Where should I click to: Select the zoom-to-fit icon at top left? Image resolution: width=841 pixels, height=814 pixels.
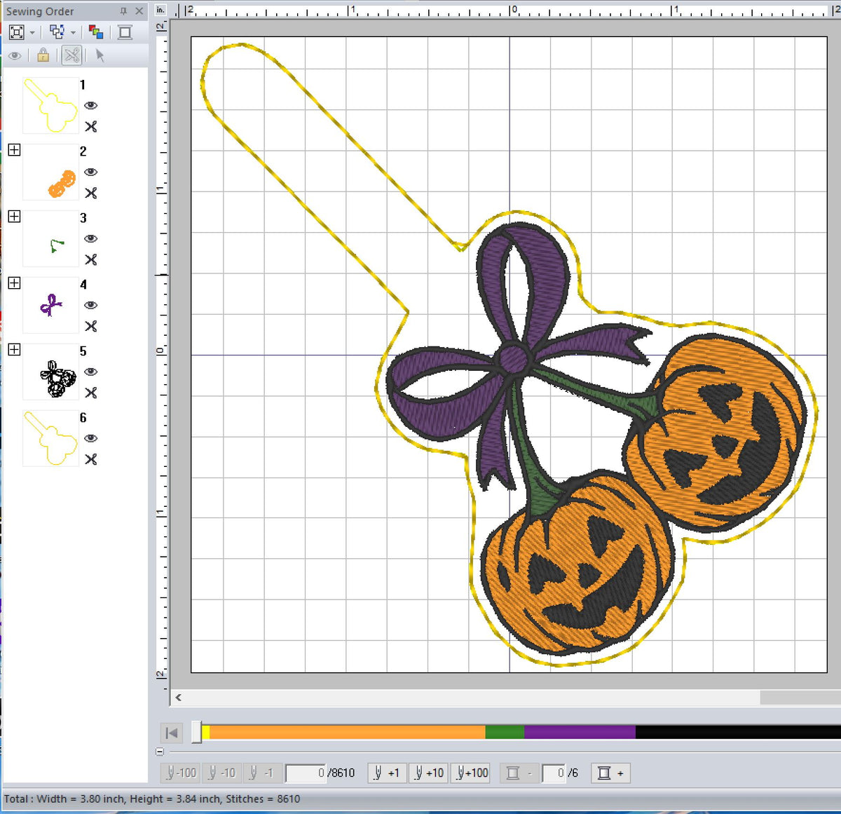point(15,32)
